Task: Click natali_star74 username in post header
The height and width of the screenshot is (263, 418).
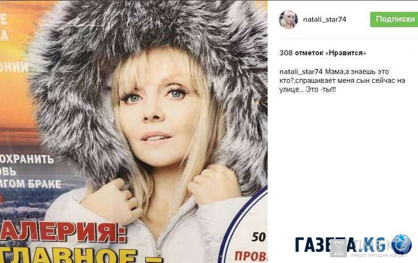Action: (x=324, y=19)
